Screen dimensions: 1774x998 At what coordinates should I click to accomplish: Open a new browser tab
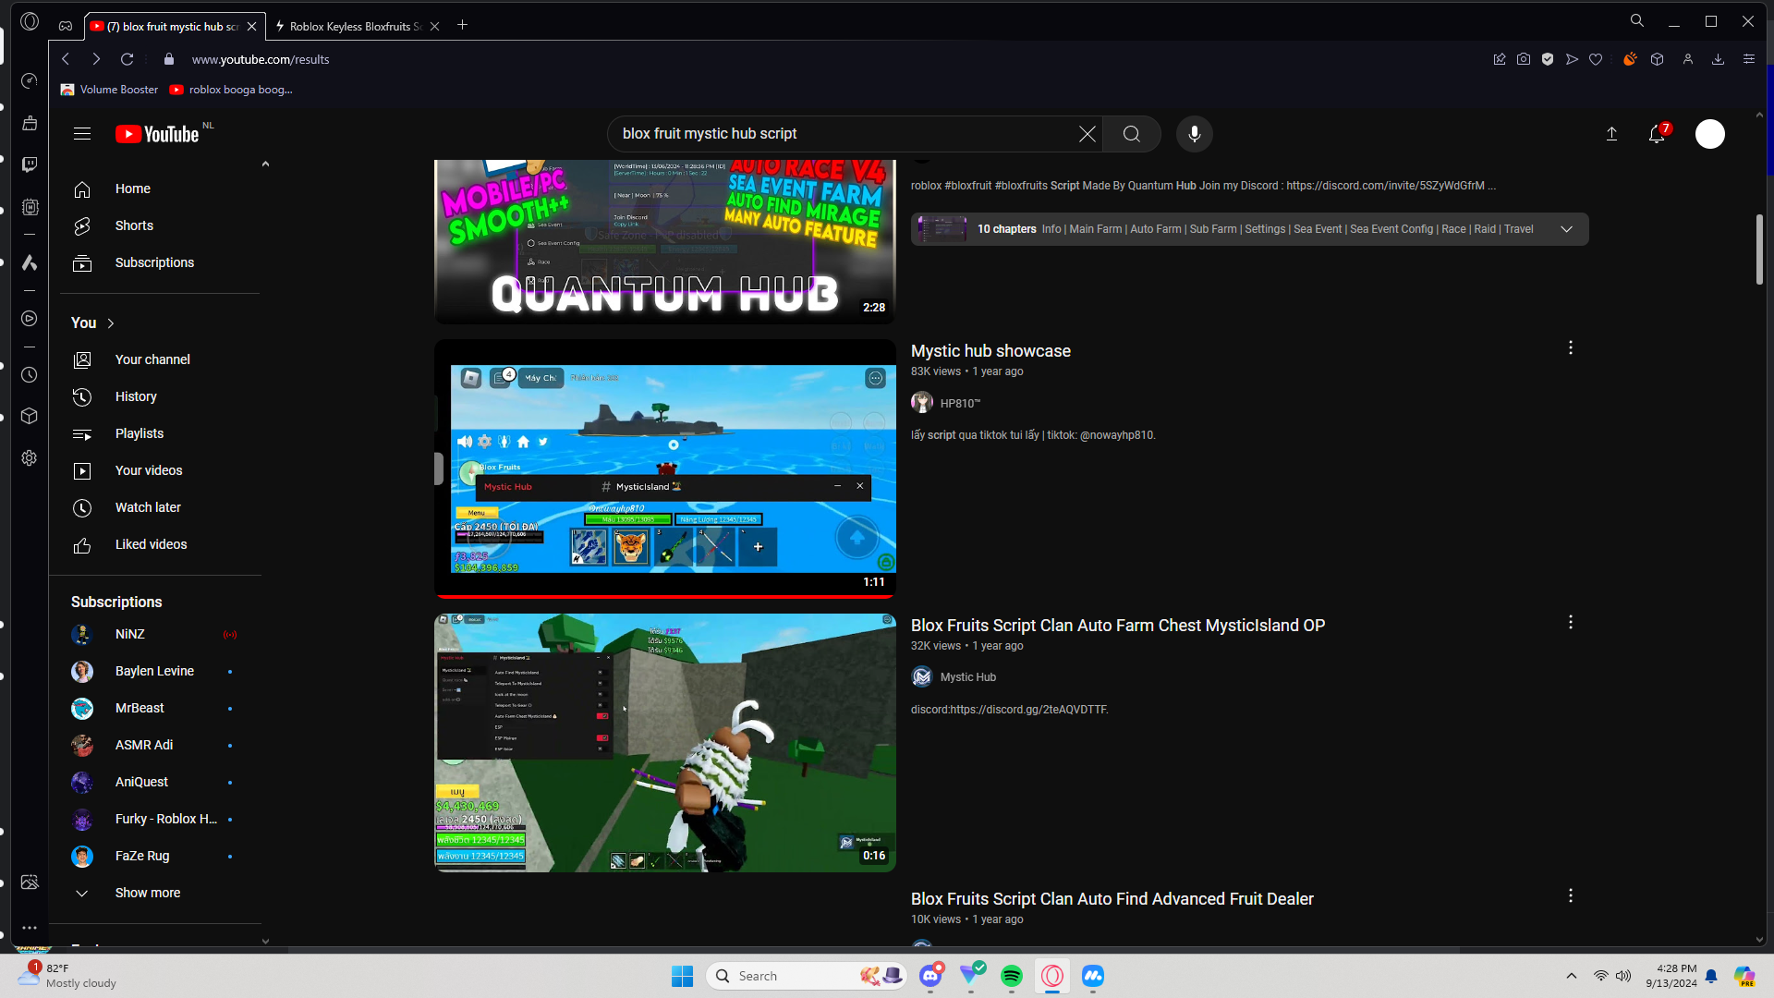[x=463, y=26]
